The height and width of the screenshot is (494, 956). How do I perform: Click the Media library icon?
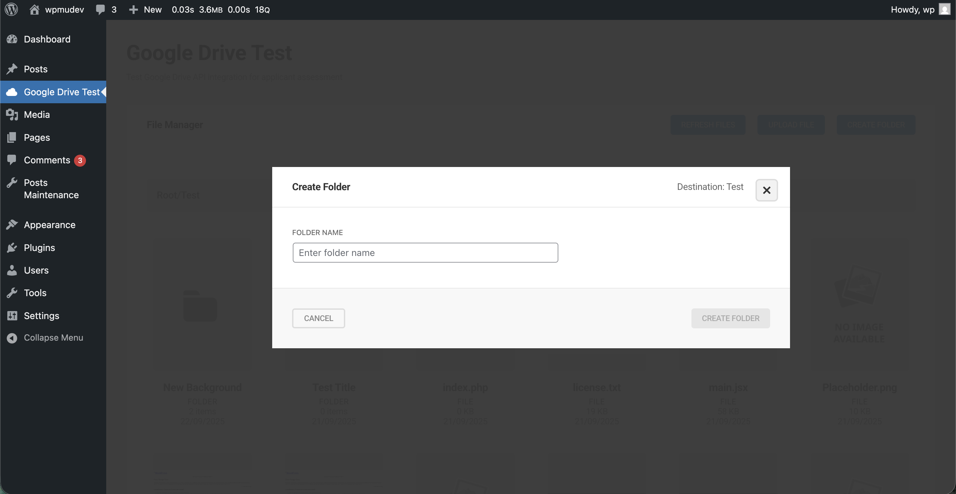(12, 114)
